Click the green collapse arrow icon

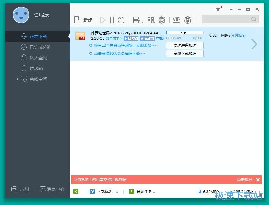tap(76, 192)
